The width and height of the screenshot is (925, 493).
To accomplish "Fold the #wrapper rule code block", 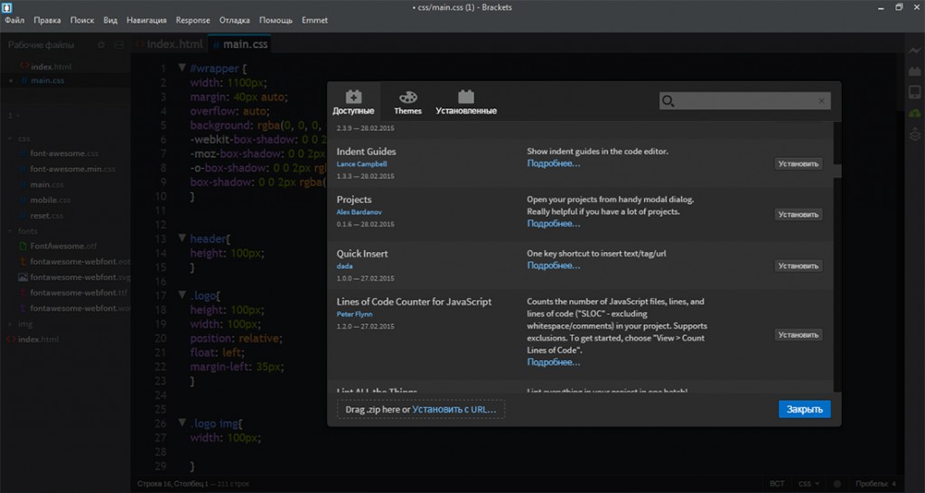I will (x=182, y=69).
